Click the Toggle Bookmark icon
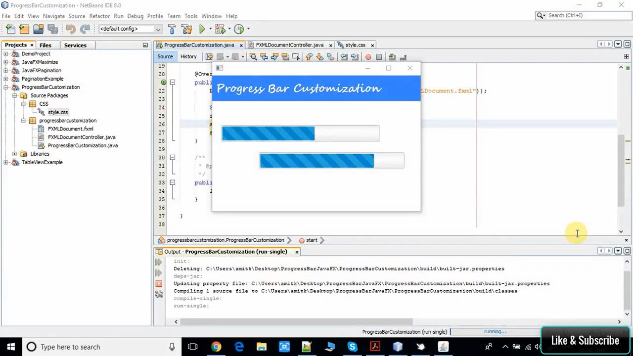The image size is (633, 356). click(x=331, y=57)
